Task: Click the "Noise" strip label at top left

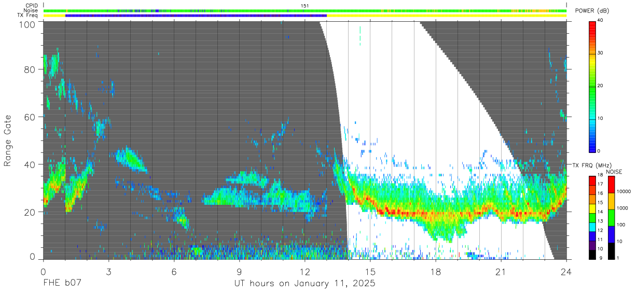Action: pyautogui.click(x=31, y=10)
